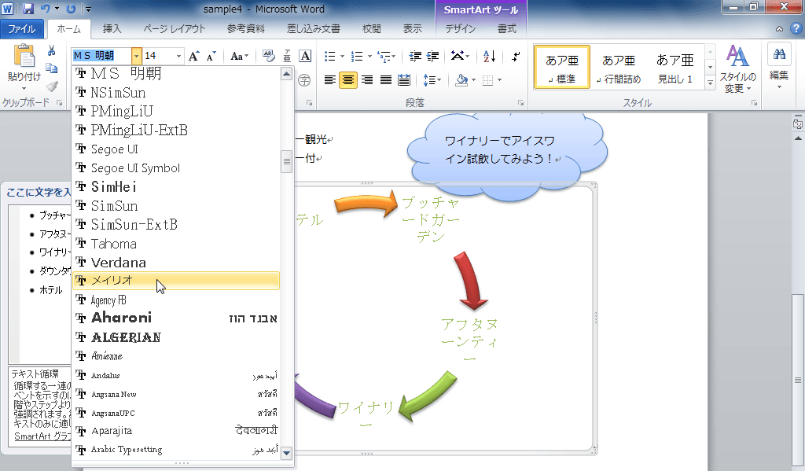The image size is (805, 471).
Task: Minimize the ribbon with the caret toggle
Action: pos(779,29)
